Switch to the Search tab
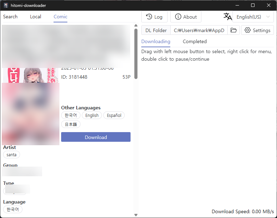Screen dimensions: 277x218 click(10, 17)
